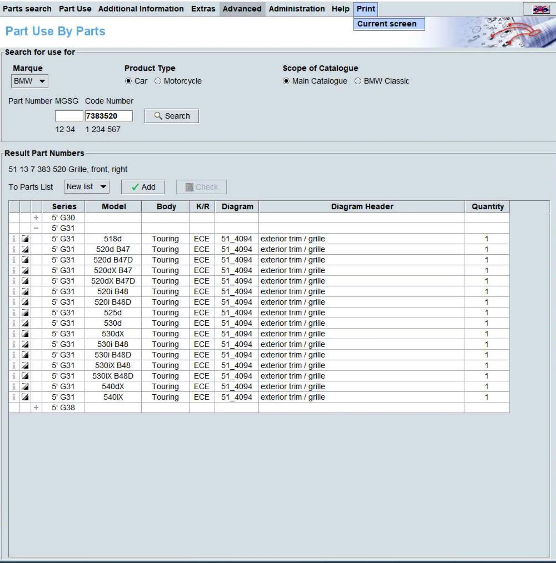
Task: Select the Motorcycle product type
Action: 158,81
